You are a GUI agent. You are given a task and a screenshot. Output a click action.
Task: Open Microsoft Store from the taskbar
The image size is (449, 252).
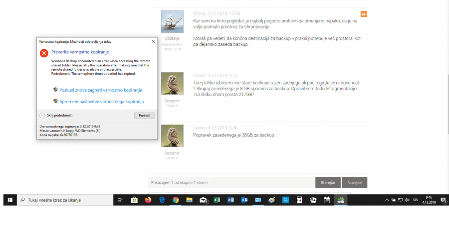(x=134, y=200)
